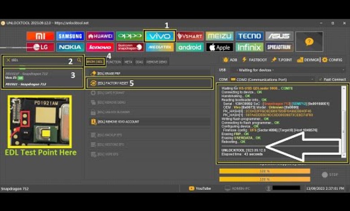Switch to the META tab
This screenshot has height=211, width=350.
128,62
